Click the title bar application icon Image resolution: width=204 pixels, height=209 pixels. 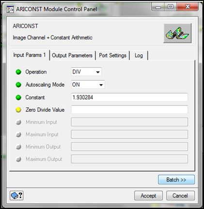10,9
